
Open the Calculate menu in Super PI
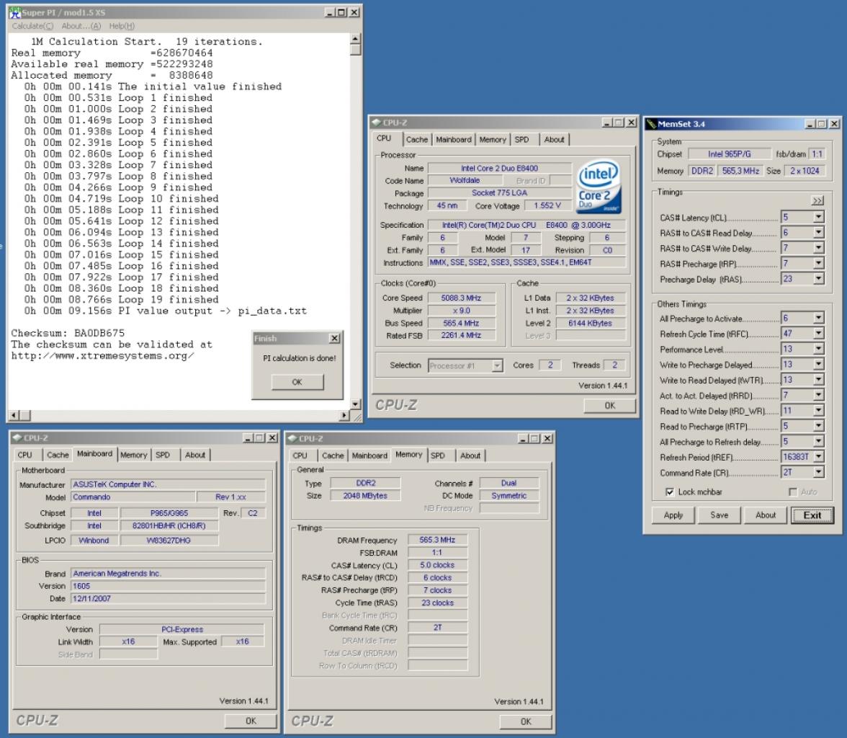point(32,26)
